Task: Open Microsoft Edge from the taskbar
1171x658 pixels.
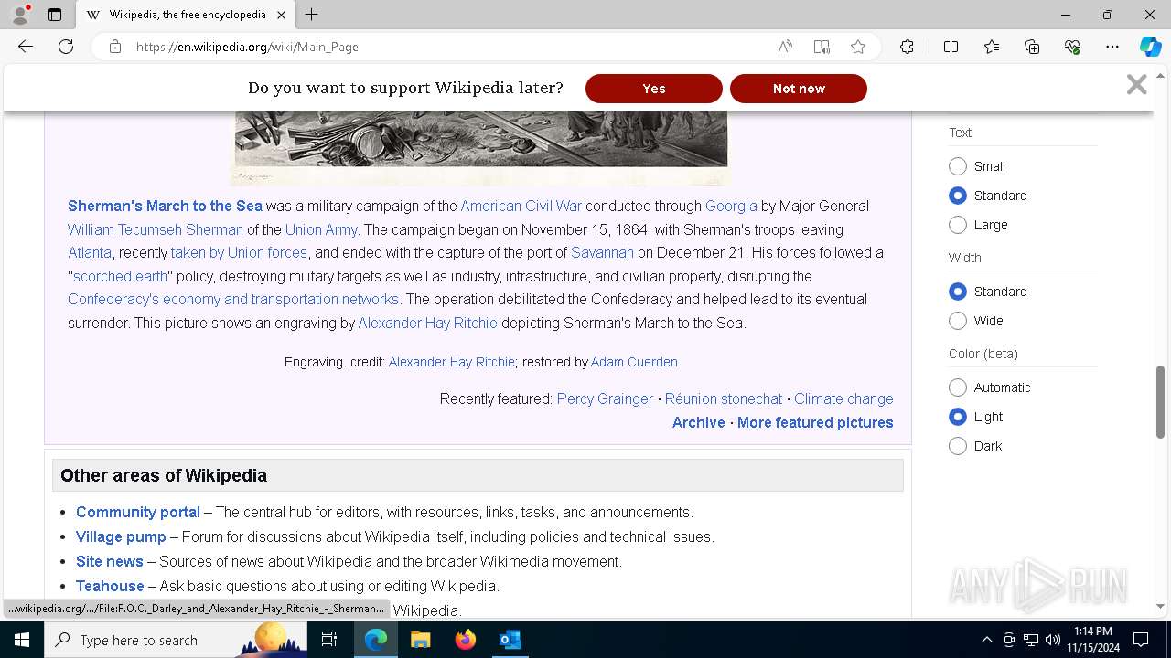Action: pyautogui.click(x=376, y=640)
